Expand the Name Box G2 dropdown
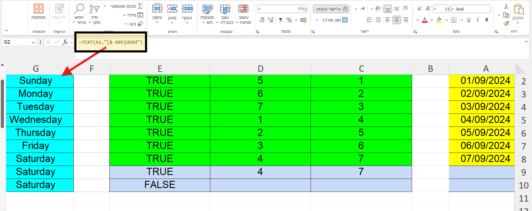Image resolution: width=532 pixels, height=211 pixels. click(x=33, y=42)
